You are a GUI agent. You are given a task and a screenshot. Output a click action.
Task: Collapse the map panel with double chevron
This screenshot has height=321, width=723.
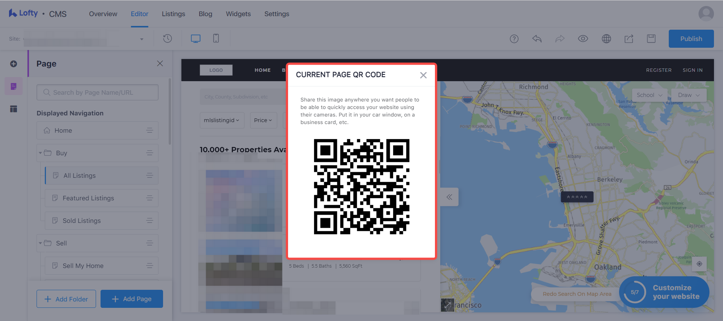tap(449, 197)
